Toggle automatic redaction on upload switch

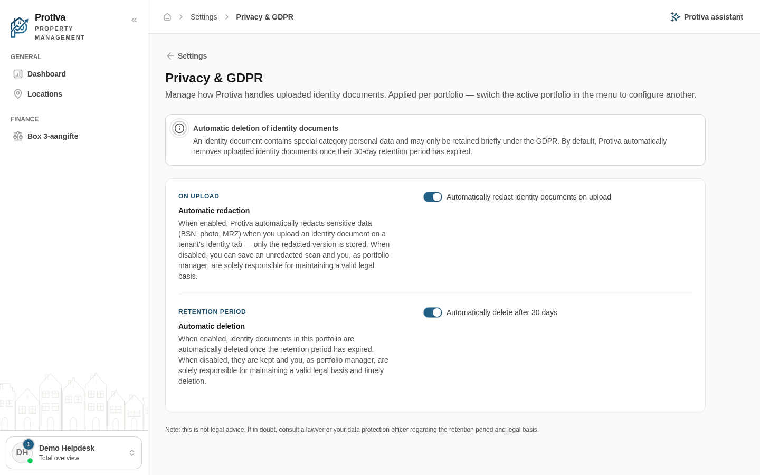point(433,197)
